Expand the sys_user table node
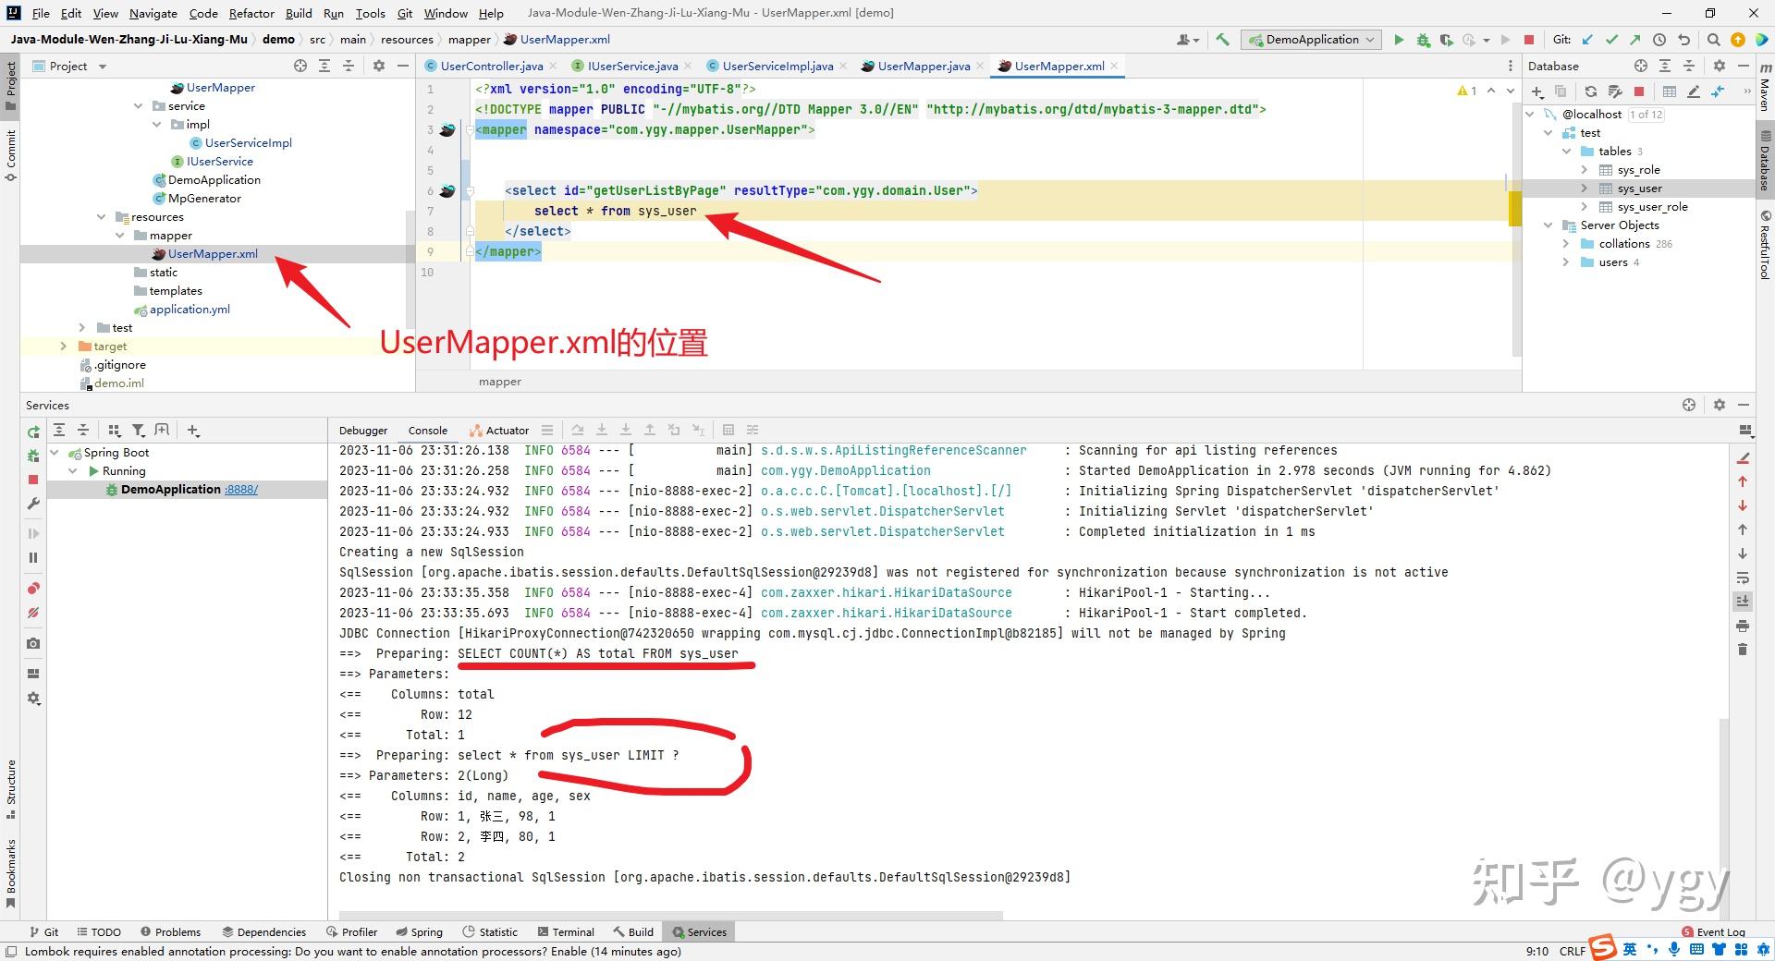Image resolution: width=1775 pixels, height=961 pixels. click(1584, 189)
